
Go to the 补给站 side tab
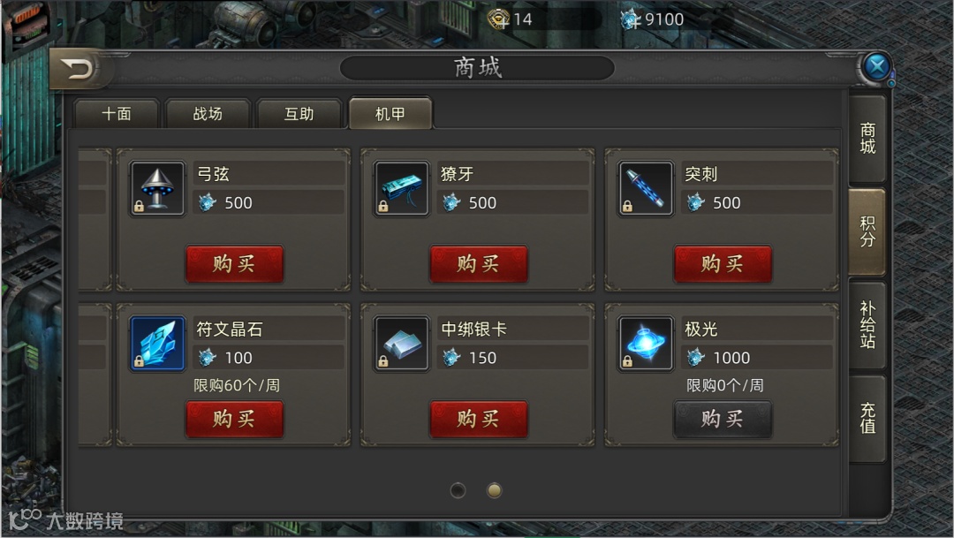click(x=867, y=325)
